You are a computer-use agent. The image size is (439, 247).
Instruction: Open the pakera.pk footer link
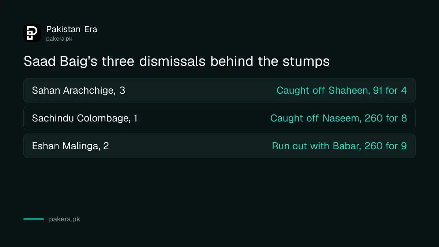tap(64, 220)
